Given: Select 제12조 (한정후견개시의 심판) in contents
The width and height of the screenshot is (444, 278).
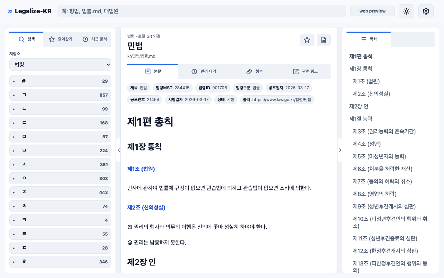Looking at the screenshot, I should click(x=385, y=251).
